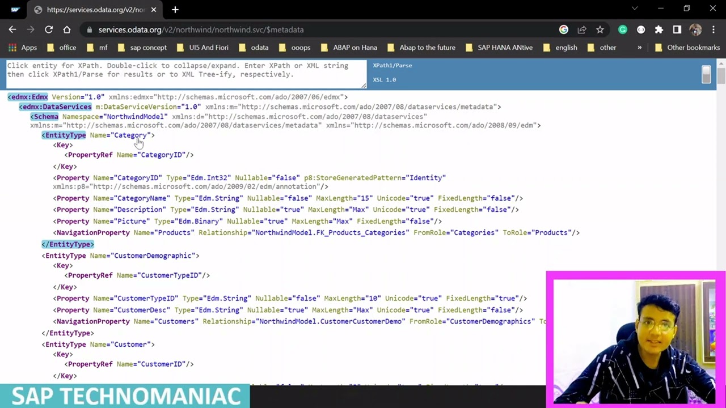Screen dimensions: 726x408
Task: Click the browser Forward arrow
Action: pos(31,29)
